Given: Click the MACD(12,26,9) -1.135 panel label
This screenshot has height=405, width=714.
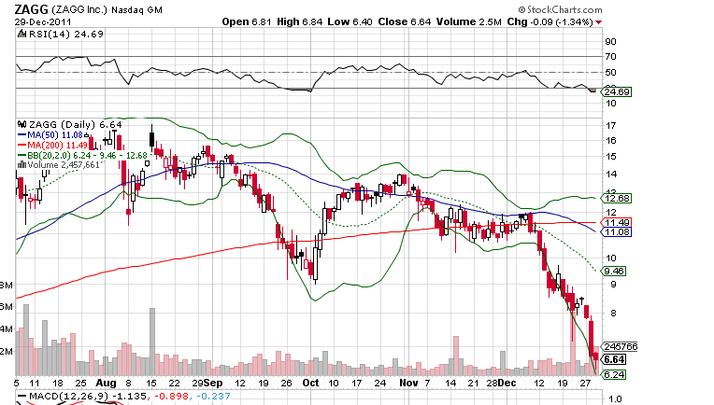Looking at the screenshot, I should point(88,397).
